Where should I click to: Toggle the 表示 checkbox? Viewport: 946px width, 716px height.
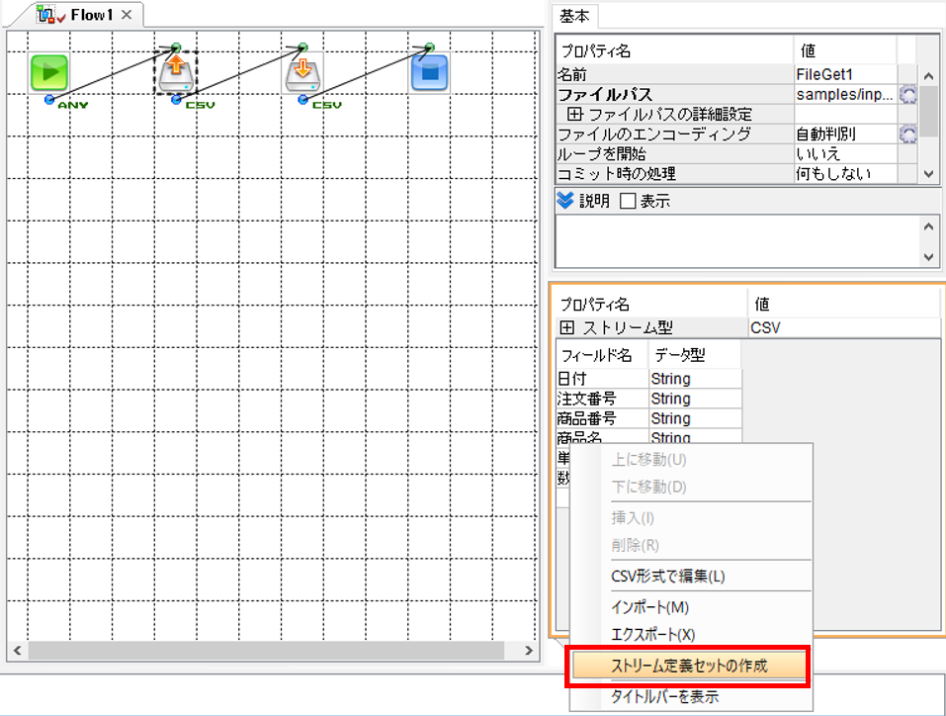click(628, 201)
